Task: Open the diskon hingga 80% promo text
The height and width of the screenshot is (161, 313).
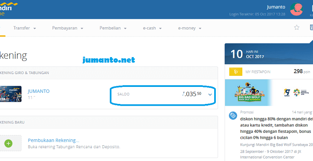Action: coord(276,128)
